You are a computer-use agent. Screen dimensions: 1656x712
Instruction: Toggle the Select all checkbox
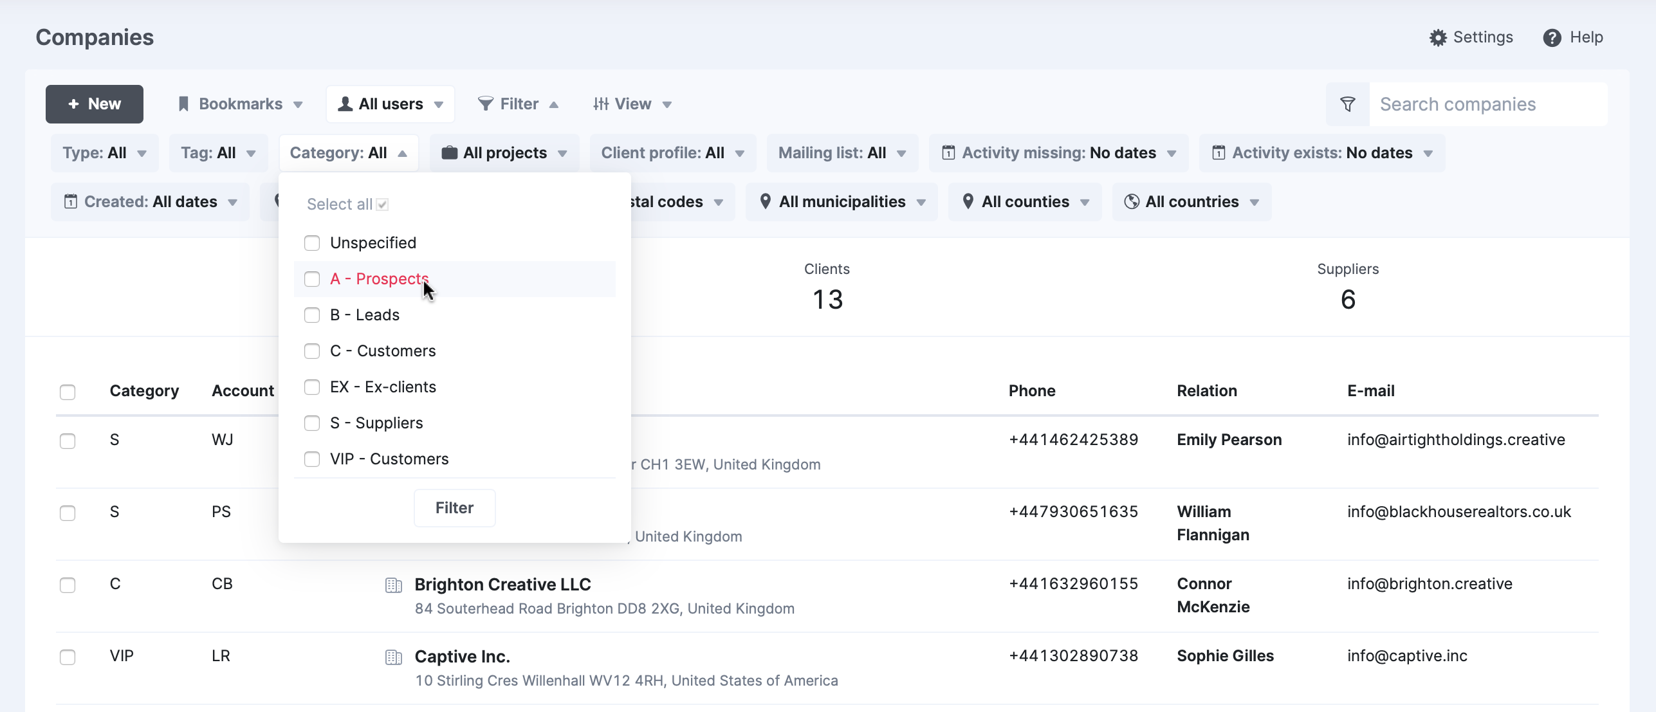[383, 205]
